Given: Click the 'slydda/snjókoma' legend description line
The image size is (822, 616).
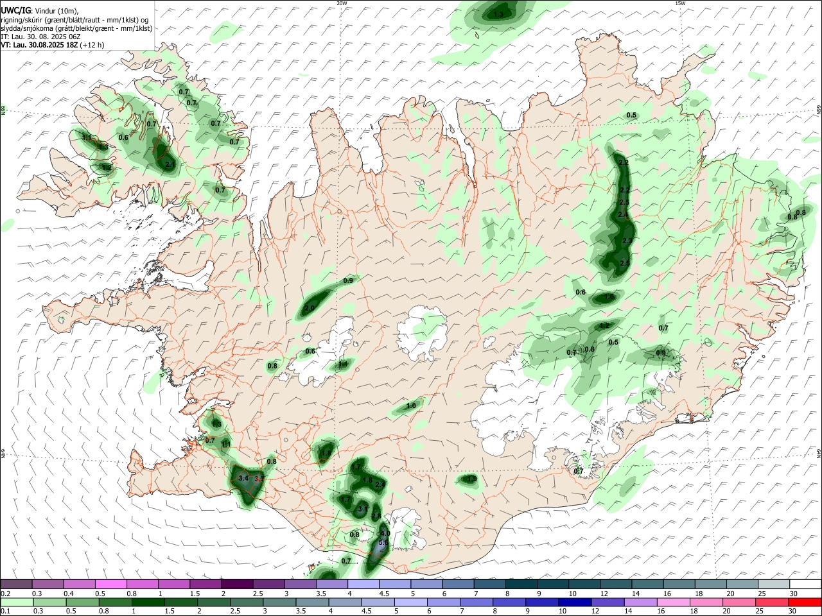Looking at the screenshot, I should pos(76,28).
